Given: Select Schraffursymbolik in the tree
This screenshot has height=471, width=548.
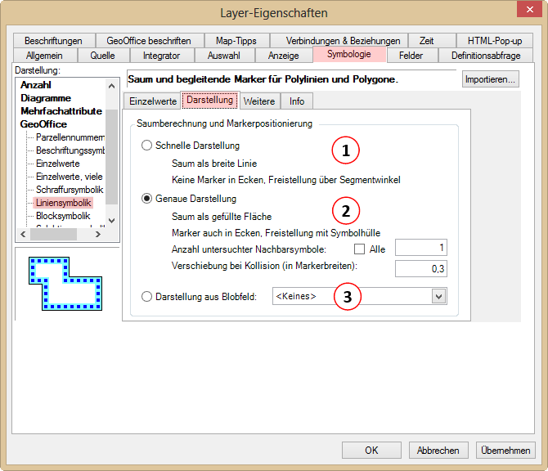Looking at the screenshot, I should (x=70, y=189).
